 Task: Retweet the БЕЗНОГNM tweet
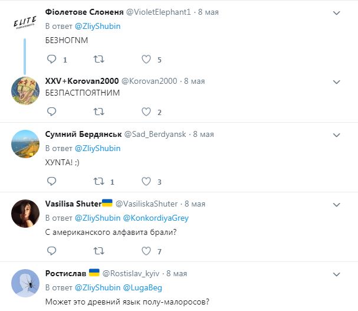click(x=99, y=59)
